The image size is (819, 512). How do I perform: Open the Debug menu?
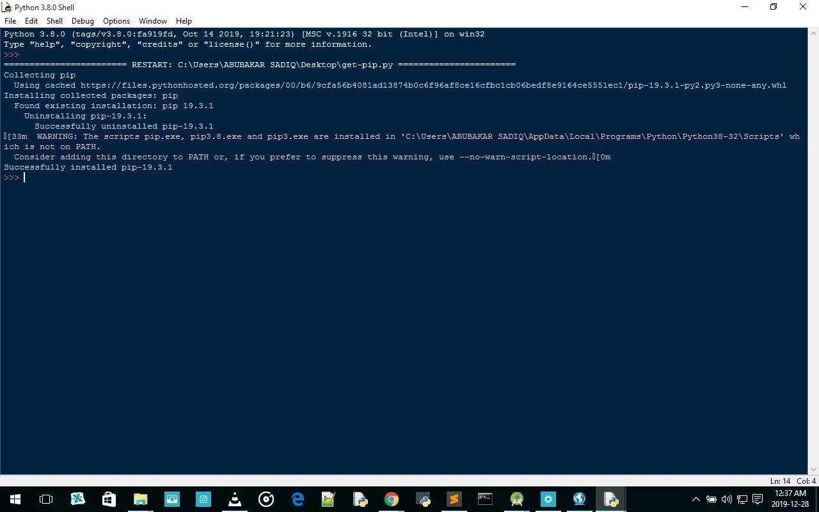point(83,21)
